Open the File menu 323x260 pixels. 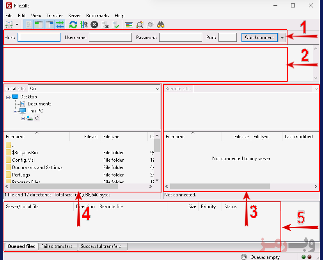tap(9, 16)
